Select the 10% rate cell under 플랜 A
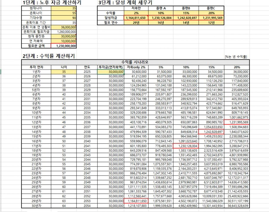The width and height of the screenshot is (269, 212). tap(161, 13)
